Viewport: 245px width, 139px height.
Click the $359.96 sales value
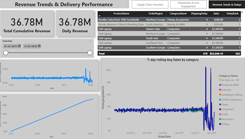coord(218,24)
